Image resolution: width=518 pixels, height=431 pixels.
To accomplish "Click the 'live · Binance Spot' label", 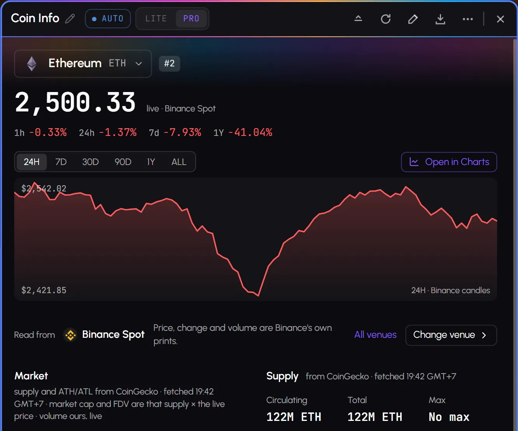I will (x=181, y=109).
